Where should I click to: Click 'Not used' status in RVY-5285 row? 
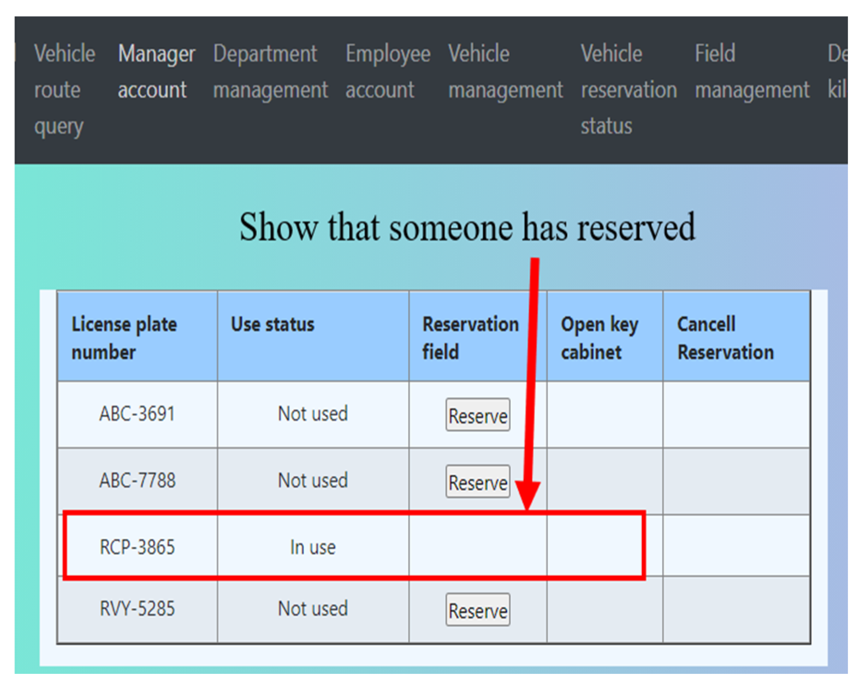(313, 609)
